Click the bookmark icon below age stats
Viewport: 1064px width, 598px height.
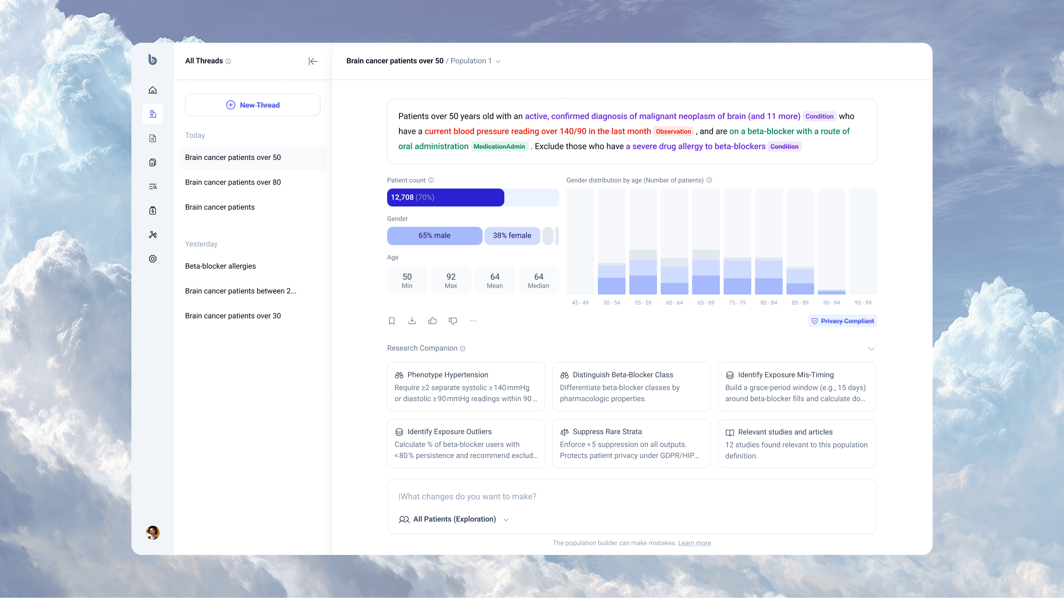[391, 321]
